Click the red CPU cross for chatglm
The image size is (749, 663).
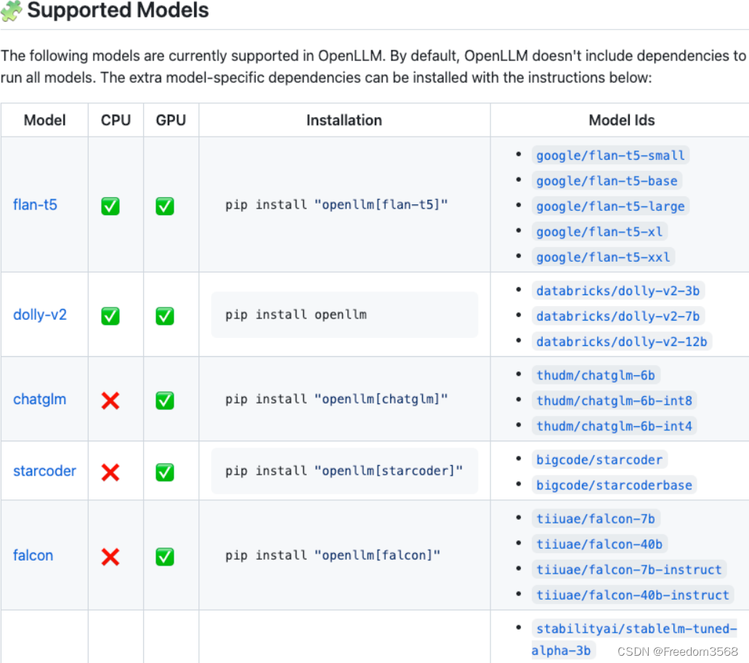tap(110, 400)
